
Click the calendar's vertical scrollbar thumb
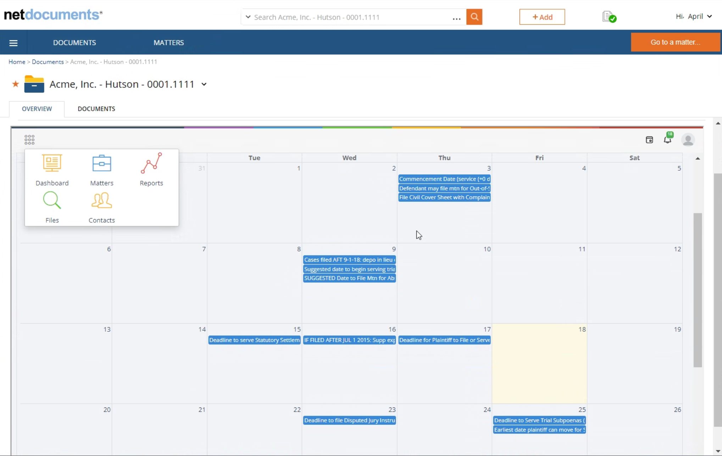[698, 290]
